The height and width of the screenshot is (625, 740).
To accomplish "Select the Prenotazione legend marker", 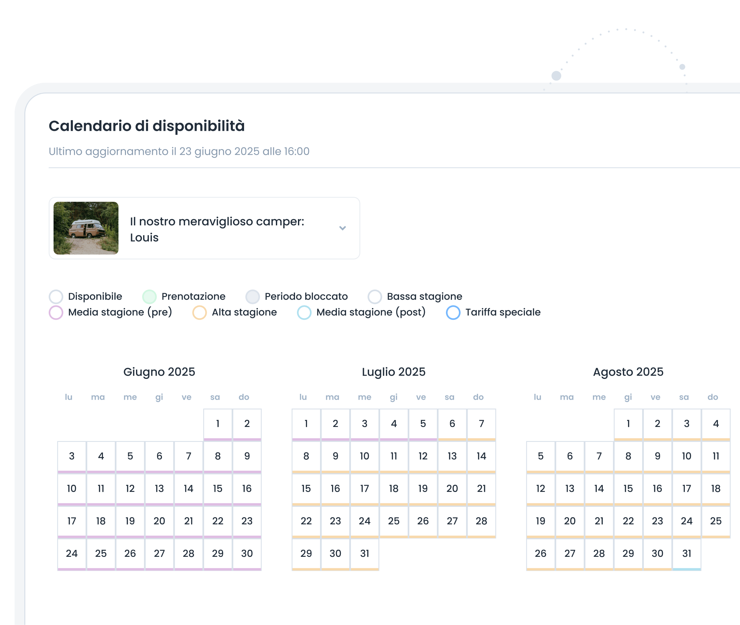I will pyautogui.click(x=149, y=296).
